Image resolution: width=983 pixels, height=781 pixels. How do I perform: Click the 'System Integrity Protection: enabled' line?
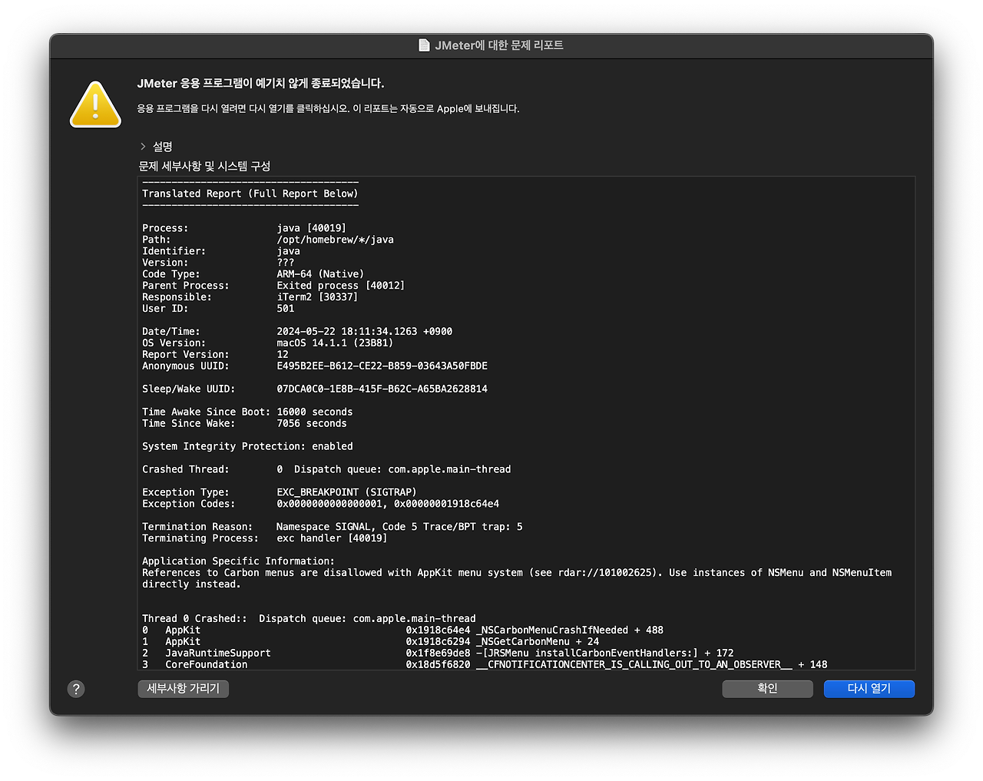(x=247, y=446)
